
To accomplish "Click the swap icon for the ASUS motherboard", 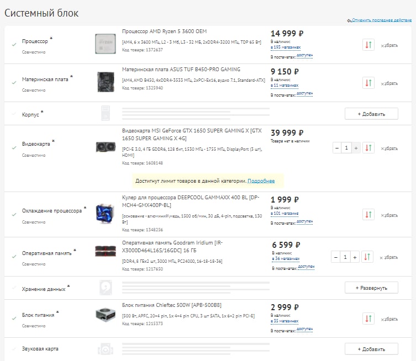I will [x=368, y=83].
